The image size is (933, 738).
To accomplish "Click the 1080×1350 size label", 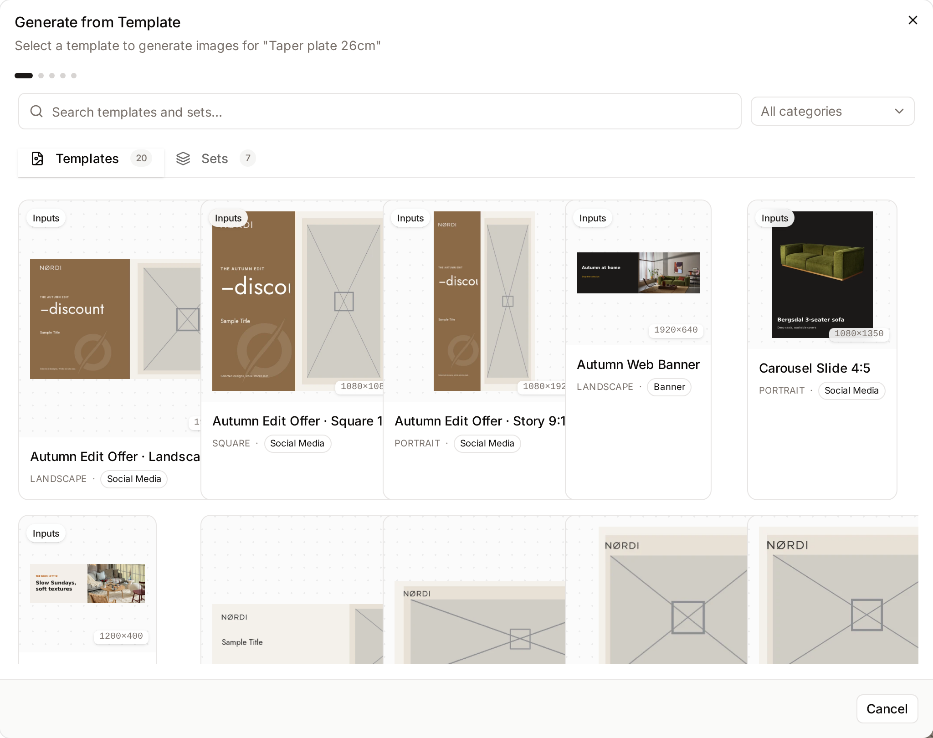I will [x=859, y=333].
